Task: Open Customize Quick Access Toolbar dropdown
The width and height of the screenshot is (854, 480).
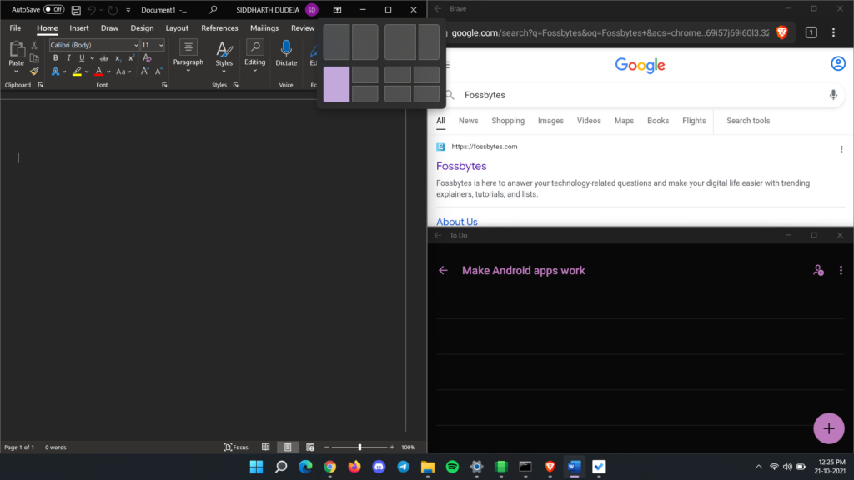Action: point(128,10)
